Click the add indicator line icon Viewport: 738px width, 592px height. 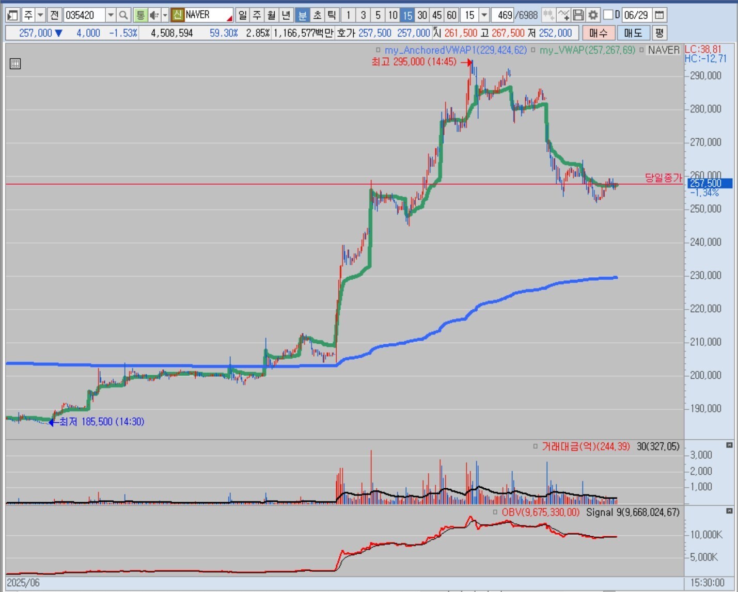click(563, 15)
